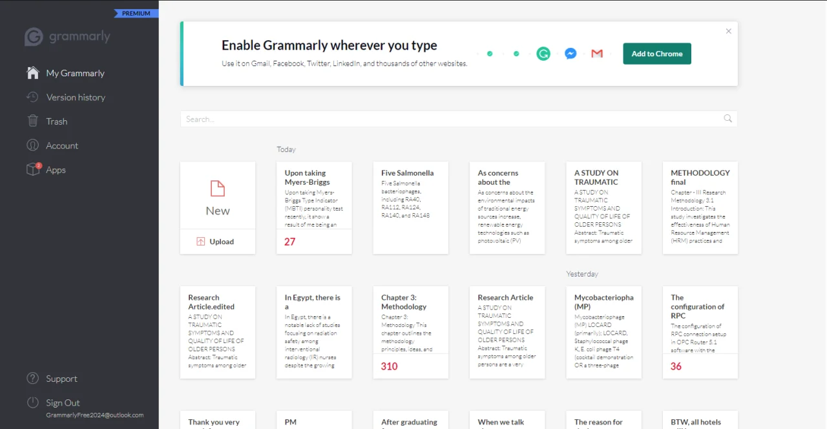Screen dimensions: 827x429
Task: Click Enable Grammarly wherever you type heading
Action: tap(330, 45)
